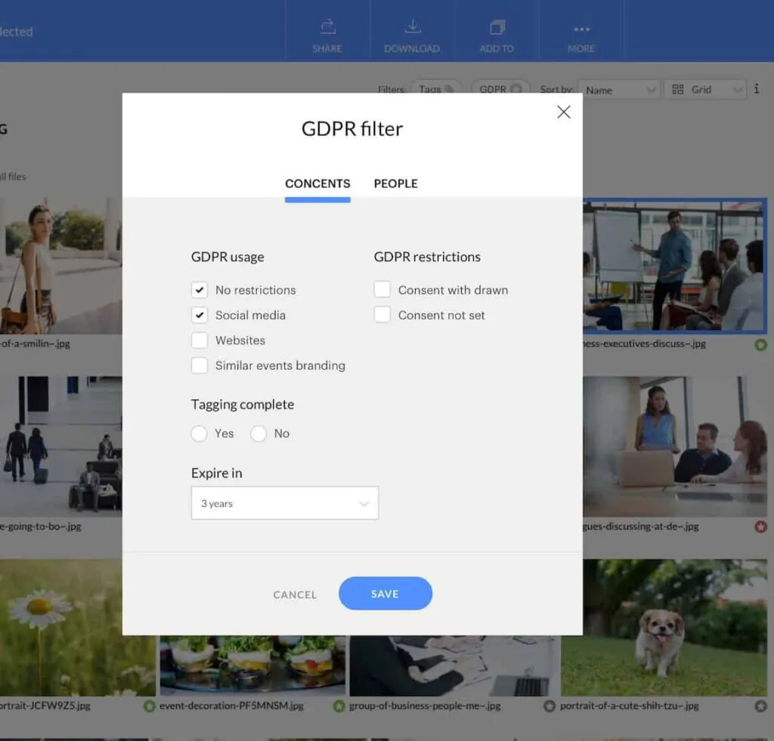Screen dimensions: 774x741
Task: Click red star badge on colleagues-discussing image
Action: tap(760, 527)
